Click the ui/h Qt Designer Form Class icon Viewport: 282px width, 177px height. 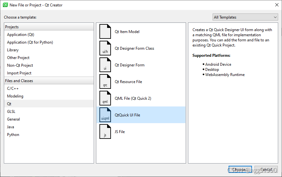105,48
